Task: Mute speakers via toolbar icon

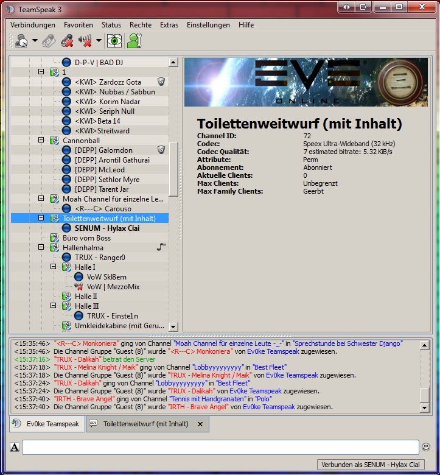Action: pyautogui.click(x=85, y=41)
